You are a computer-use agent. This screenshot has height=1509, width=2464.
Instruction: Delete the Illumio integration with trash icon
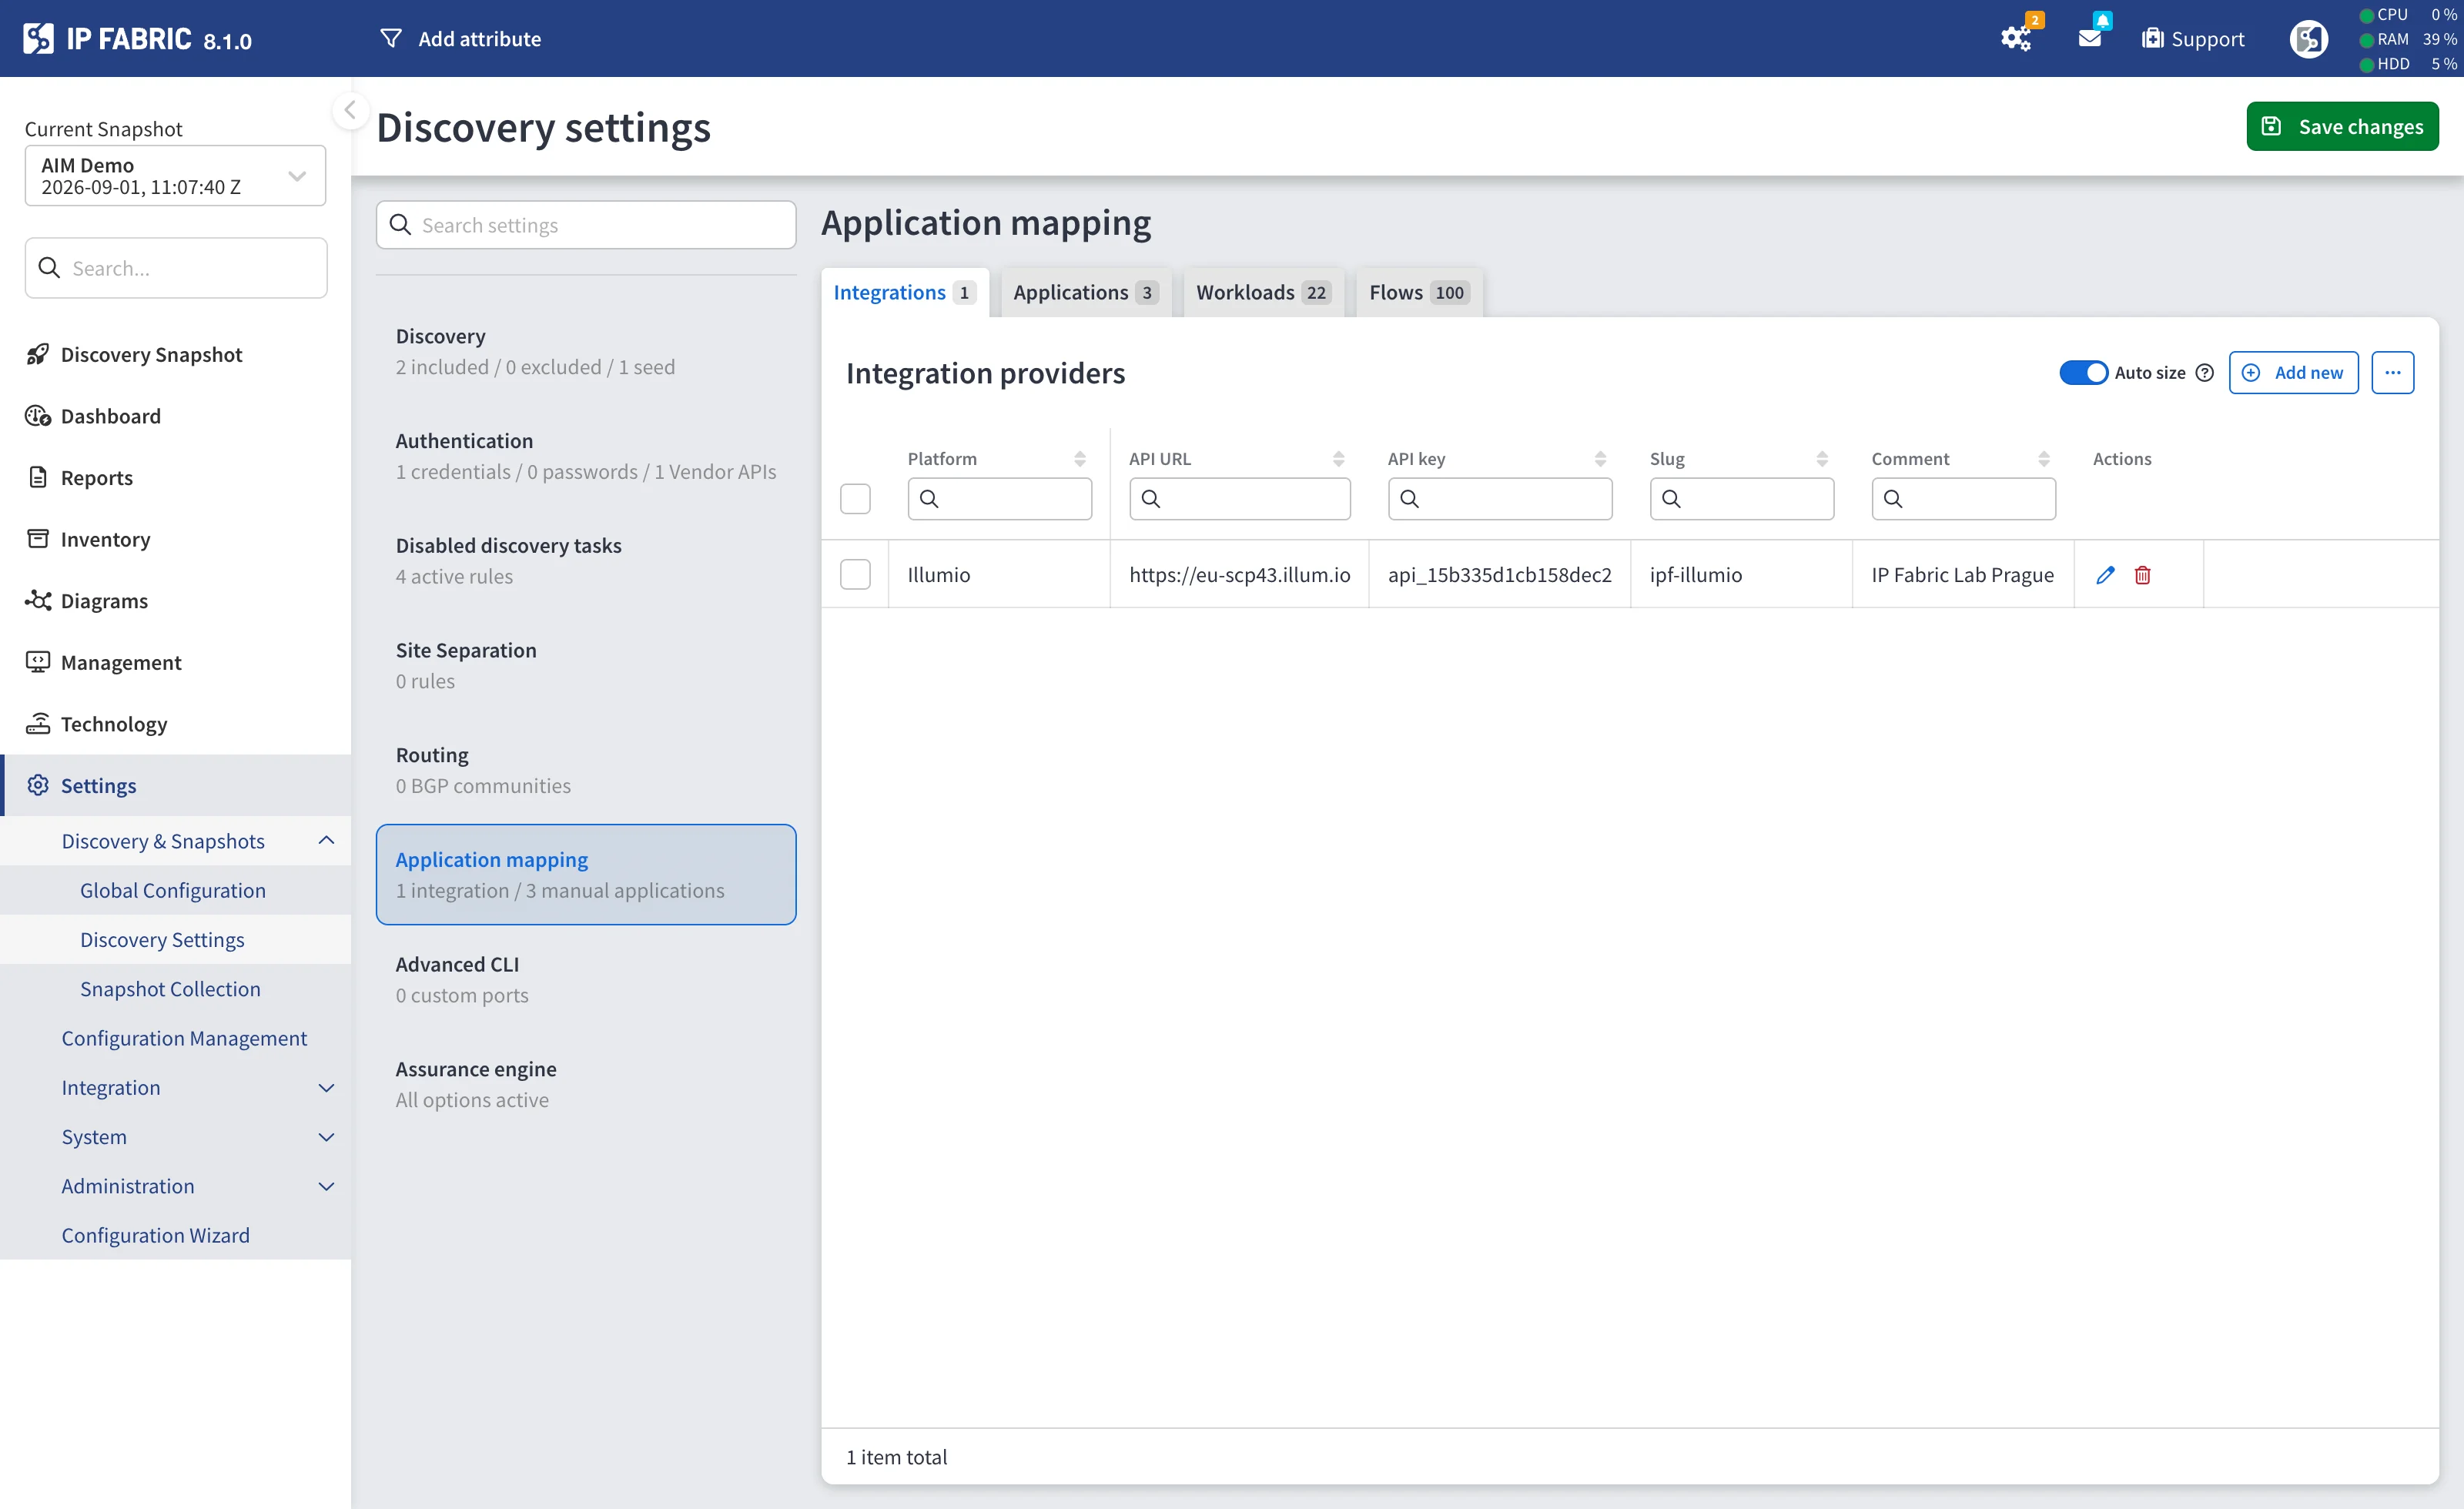(2142, 574)
